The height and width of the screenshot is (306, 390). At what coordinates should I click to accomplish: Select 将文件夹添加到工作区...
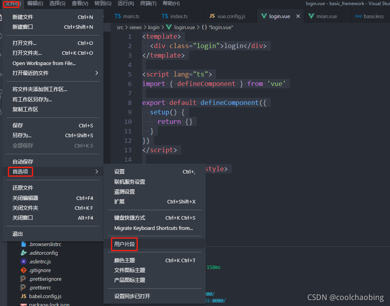[x=53, y=89]
